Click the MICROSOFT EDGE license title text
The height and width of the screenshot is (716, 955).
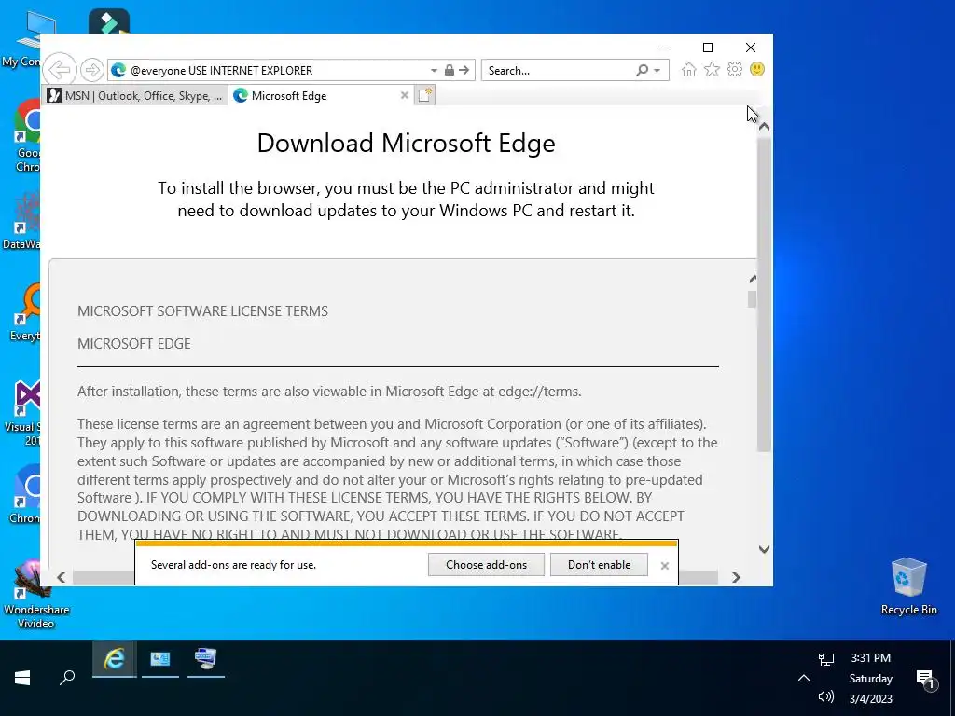pyautogui.click(x=134, y=344)
